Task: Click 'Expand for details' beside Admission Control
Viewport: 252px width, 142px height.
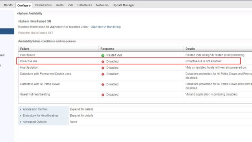Action: tap(82, 109)
